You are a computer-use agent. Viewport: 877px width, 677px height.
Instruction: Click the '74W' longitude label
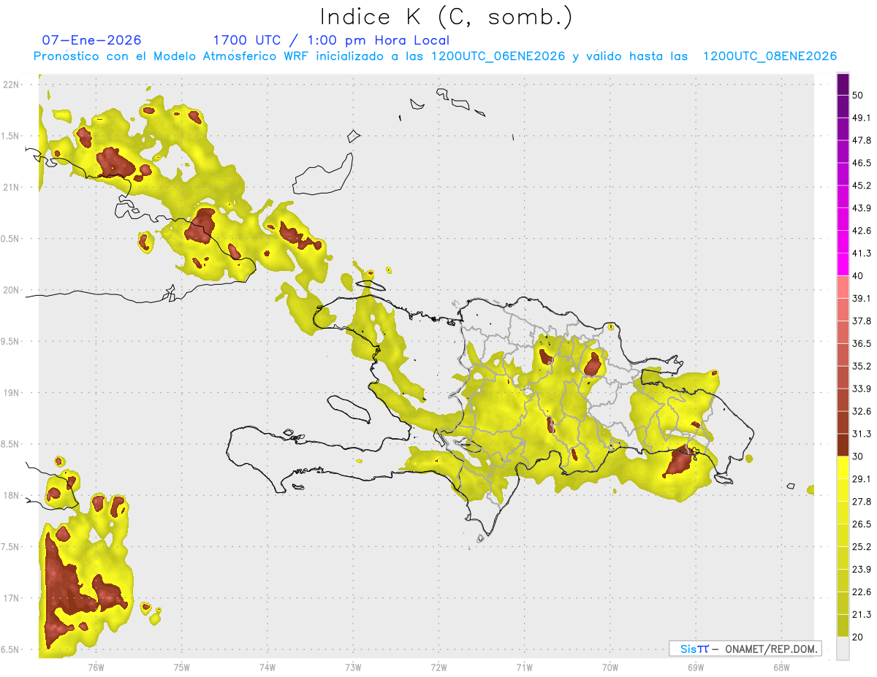(x=267, y=668)
